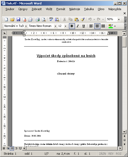
Task: Open the Research pane icon
Action: point(57,19)
